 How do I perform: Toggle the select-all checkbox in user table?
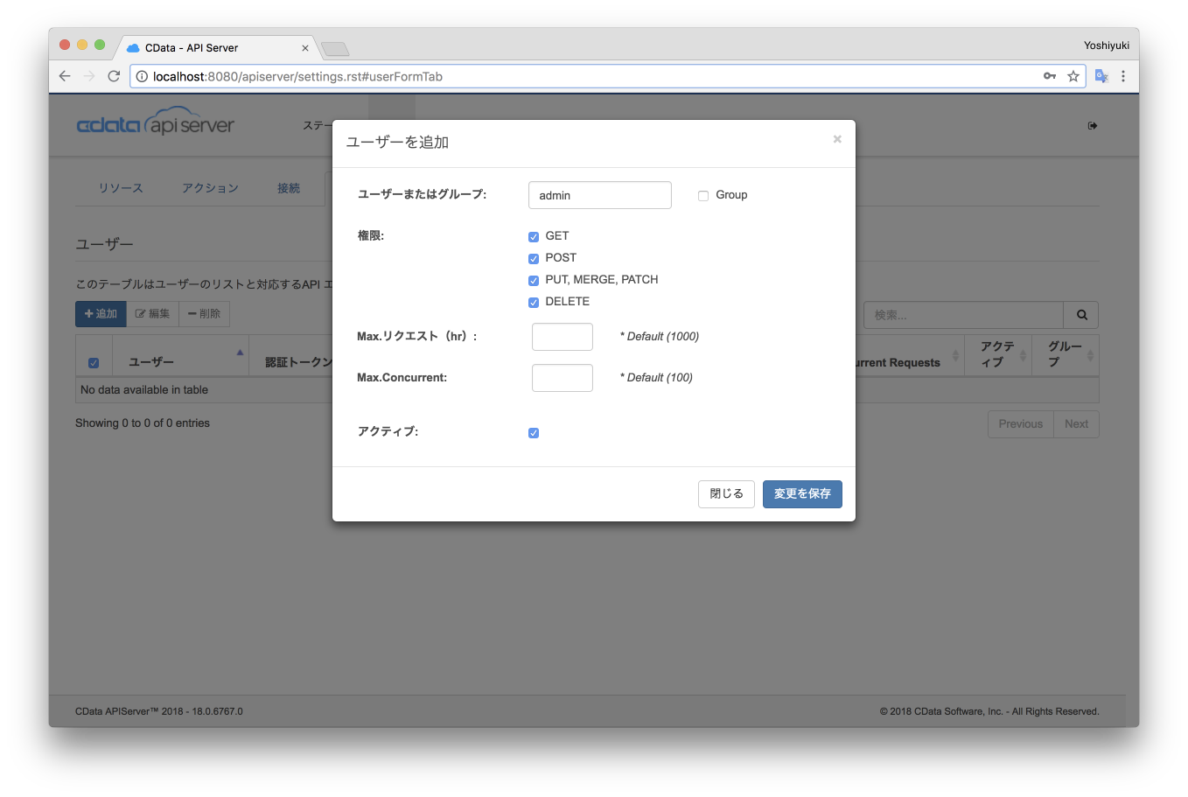(x=94, y=363)
